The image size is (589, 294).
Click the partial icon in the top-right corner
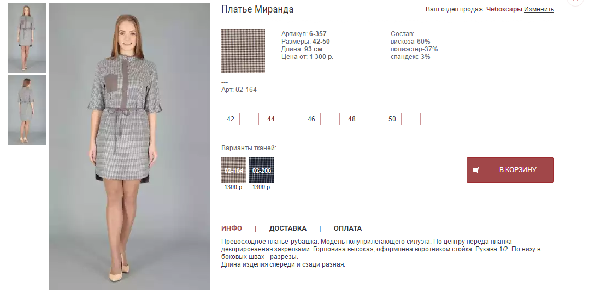click(x=578, y=2)
